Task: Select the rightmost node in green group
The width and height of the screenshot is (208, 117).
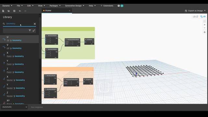Action: pyautogui.click(x=89, y=41)
